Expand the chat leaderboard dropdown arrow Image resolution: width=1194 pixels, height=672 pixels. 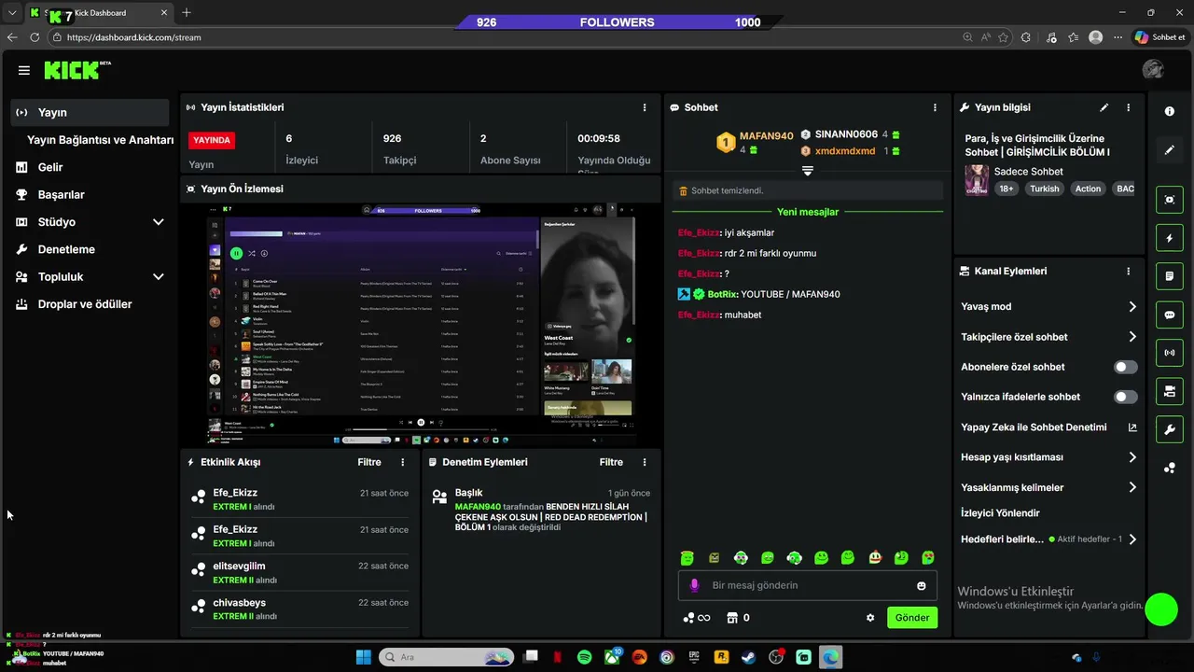[808, 171]
